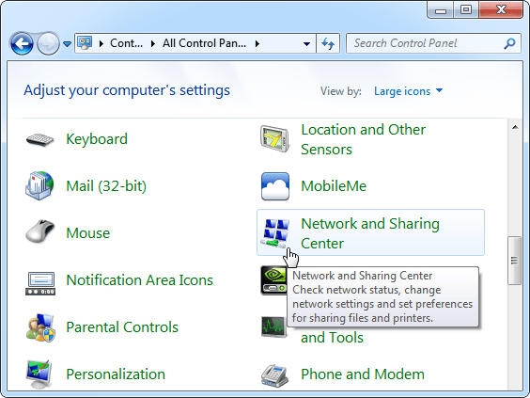The image size is (530, 398).
Task: Maximize the Control Panel window
Action: [466, 9]
